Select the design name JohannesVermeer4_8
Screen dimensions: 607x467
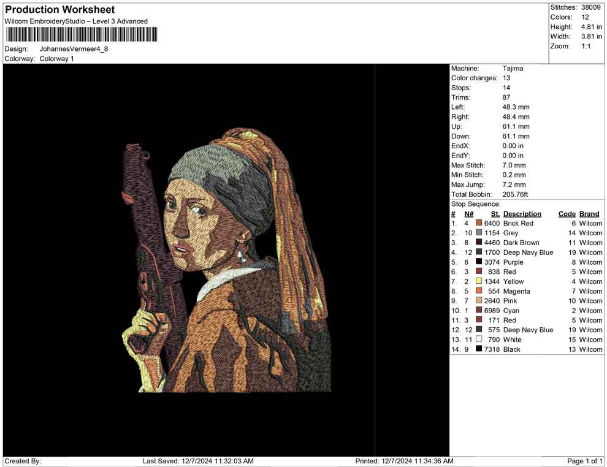coord(74,49)
